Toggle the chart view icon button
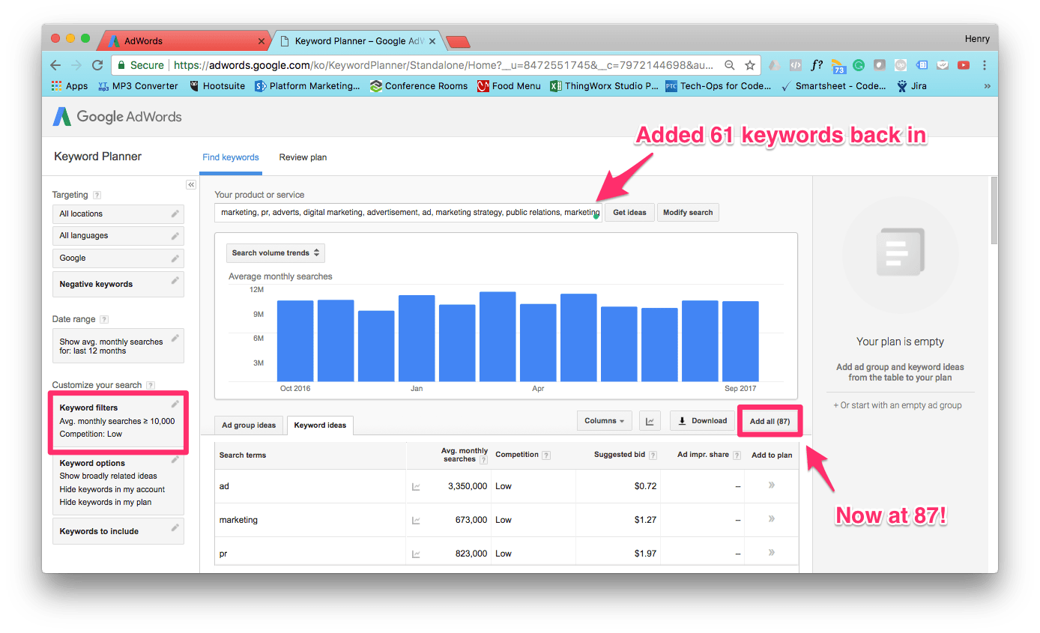 pos(650,421)
